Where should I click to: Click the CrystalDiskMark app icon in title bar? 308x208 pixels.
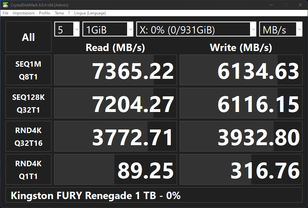[5, 5]
